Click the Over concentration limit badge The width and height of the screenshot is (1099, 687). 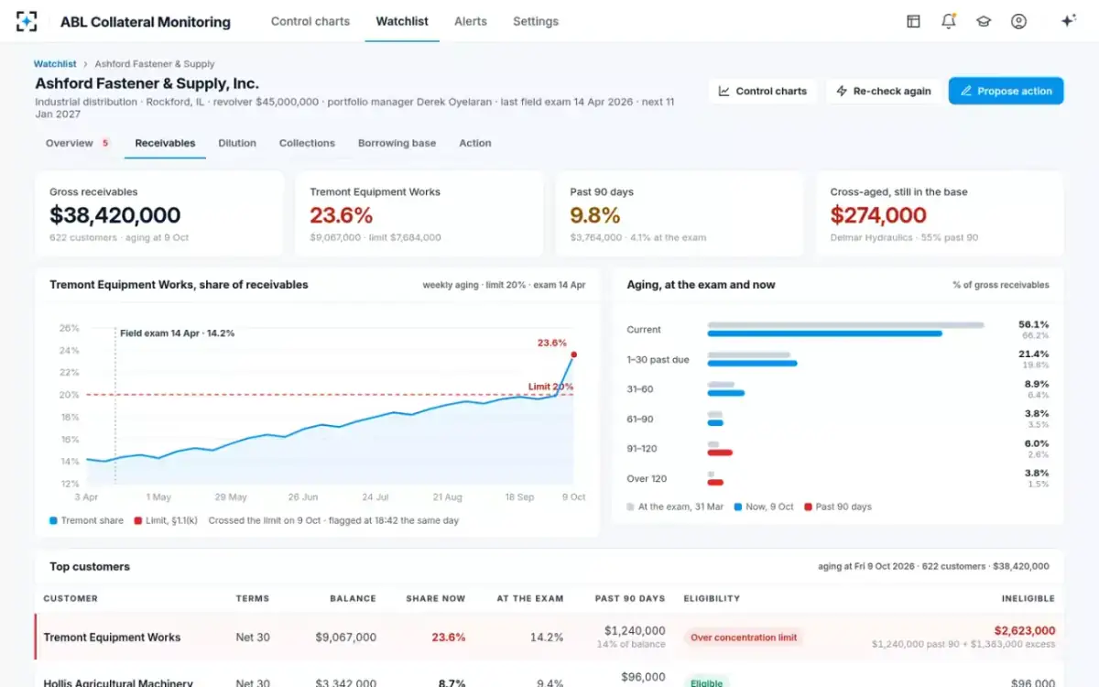pyautogui.click(x=744, y=638)
